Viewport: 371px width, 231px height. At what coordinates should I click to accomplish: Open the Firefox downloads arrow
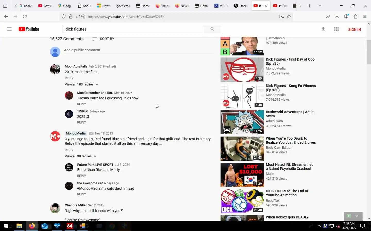(x=337, y=16)
